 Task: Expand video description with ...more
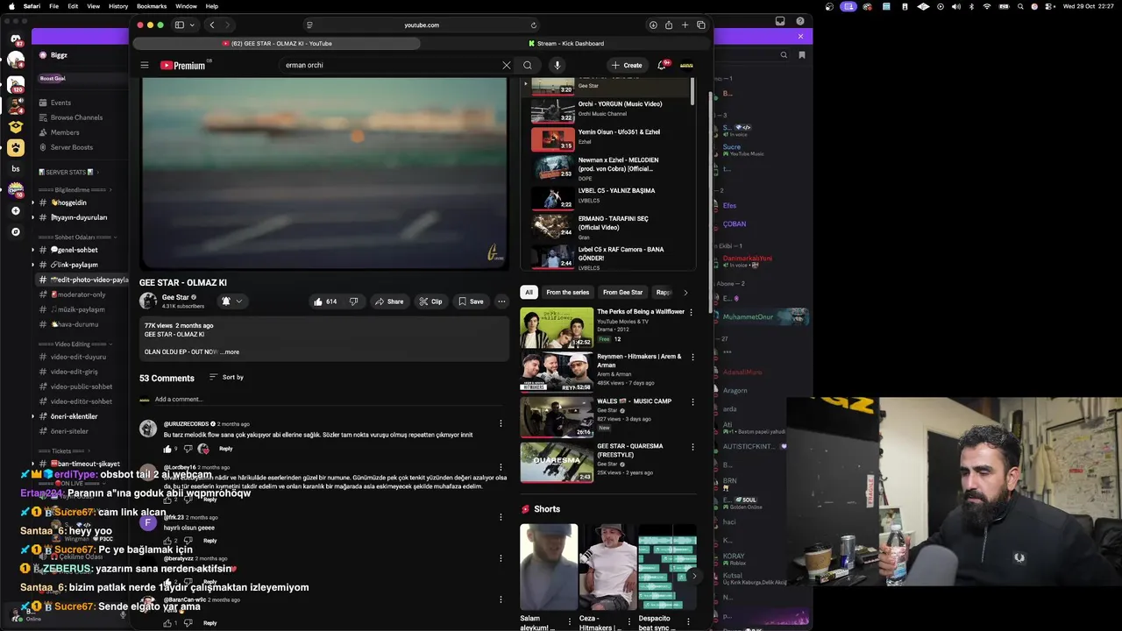[x=230, y=352]
